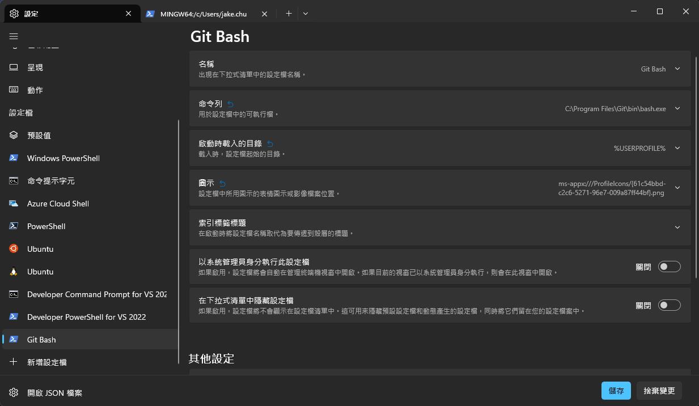Open the hamburger navigation menu
The image size is (699, 406).
click(14, 36)
